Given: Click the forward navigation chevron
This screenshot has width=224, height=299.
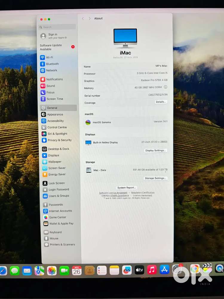Looking at the screenshot, I should pos(89,19).
